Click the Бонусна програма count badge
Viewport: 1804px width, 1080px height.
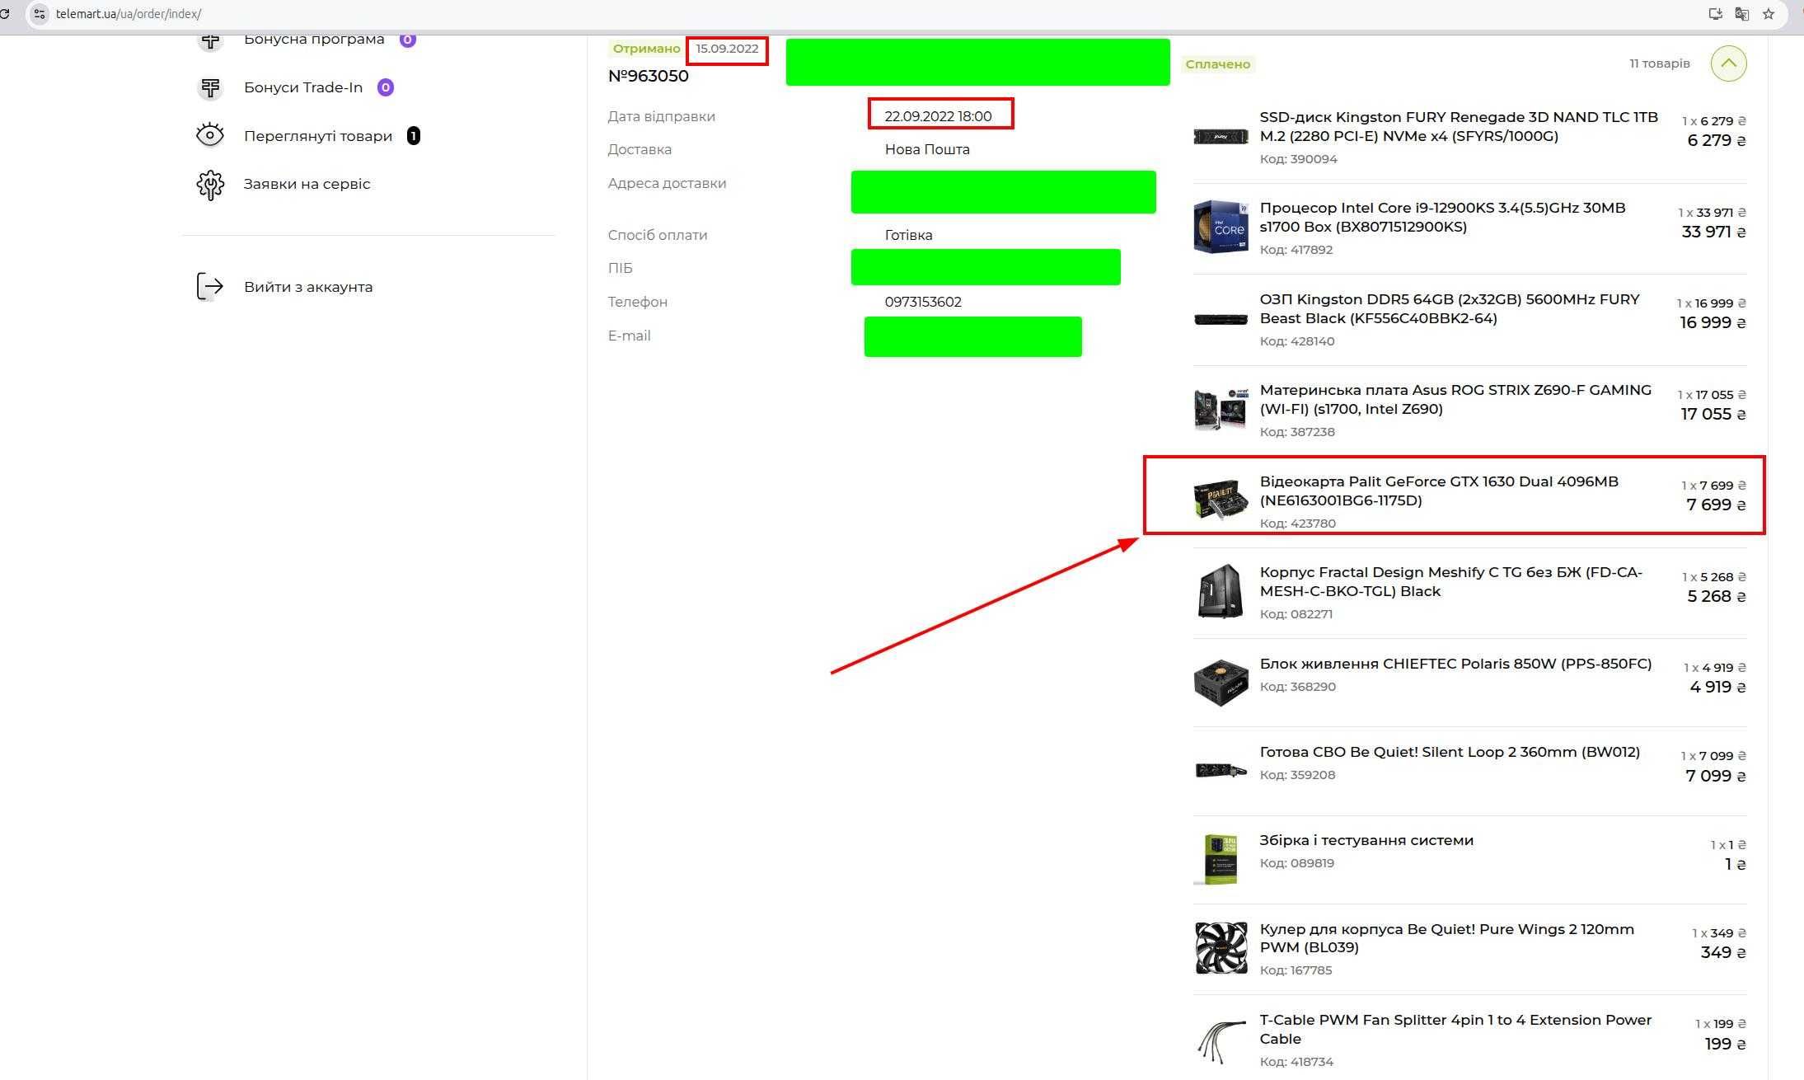pyautogui.click(x=407, y=40)
